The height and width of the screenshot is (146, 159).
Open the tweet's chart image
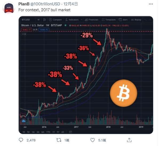pyautogui.click(x=86, y=75)
